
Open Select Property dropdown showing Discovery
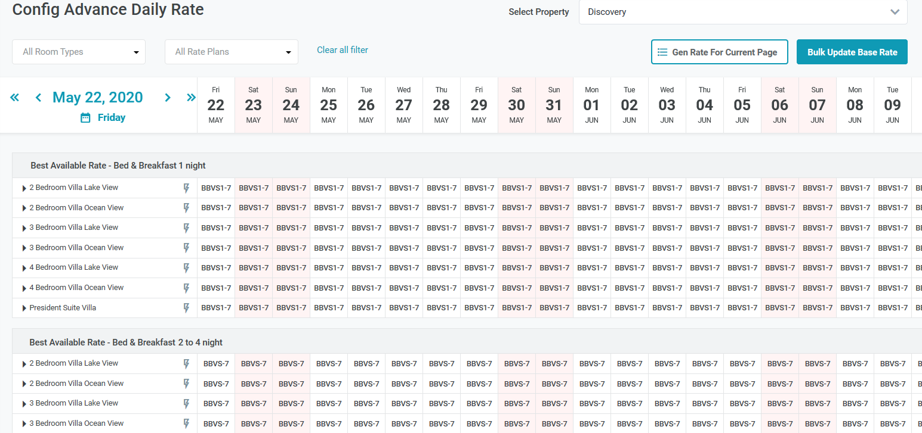[x=743, y=12]
